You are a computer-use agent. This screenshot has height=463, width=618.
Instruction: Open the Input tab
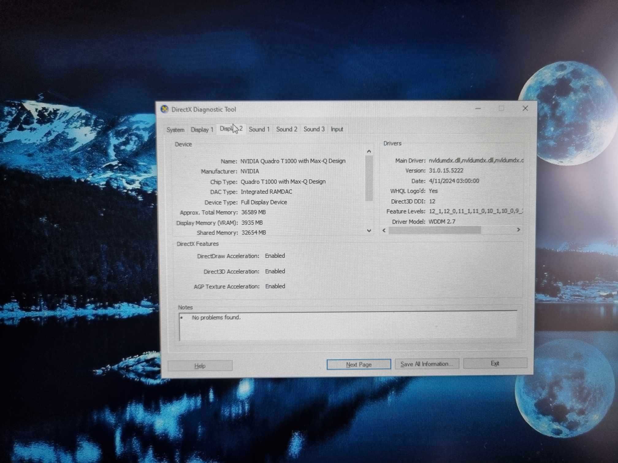(x=337, y=129)
